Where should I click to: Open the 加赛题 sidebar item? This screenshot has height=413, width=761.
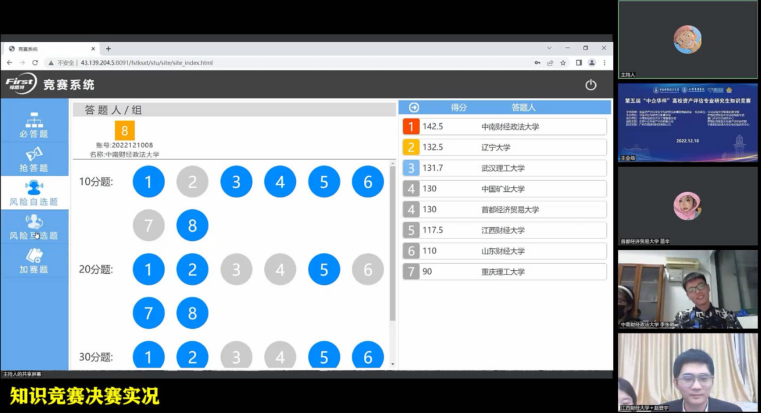coord(34,261)
